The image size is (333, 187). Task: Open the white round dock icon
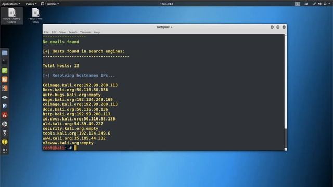pos(5,124)
